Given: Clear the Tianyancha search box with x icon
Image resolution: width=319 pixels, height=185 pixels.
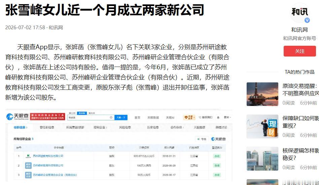Looking at the screenshot, I should point(111,117).
